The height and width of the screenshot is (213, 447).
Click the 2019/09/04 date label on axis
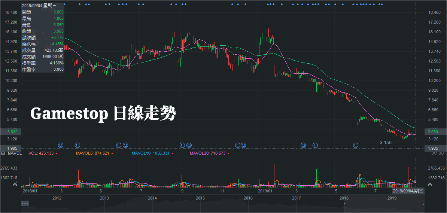(x=408, y=191)
